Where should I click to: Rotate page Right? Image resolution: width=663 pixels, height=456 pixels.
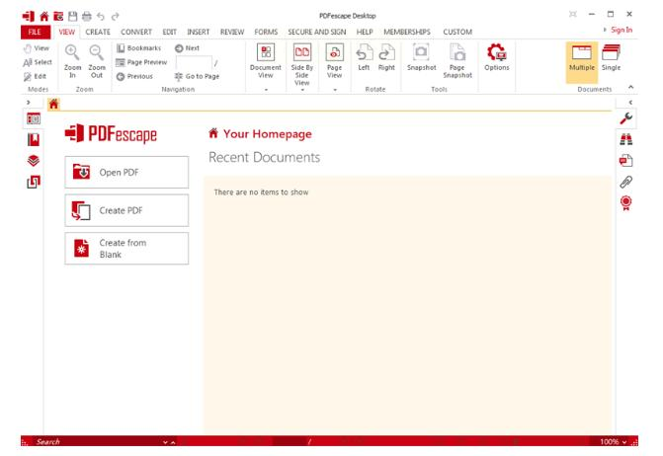tap(386, 57)
